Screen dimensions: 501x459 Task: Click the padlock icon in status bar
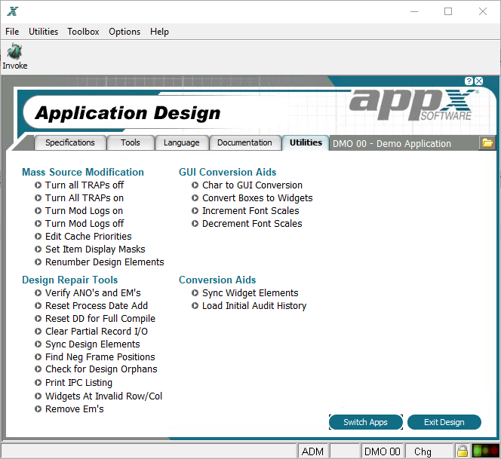point(463,451)
